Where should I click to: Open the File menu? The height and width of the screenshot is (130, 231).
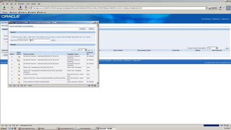pos(3,4)
